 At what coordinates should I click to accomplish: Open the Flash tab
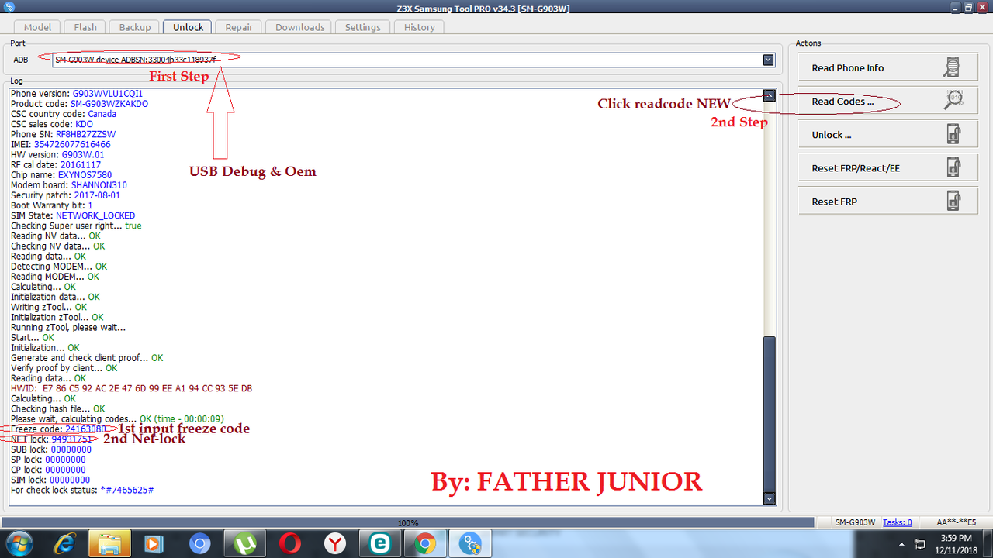pyautogui.click(x=85, y=27)
